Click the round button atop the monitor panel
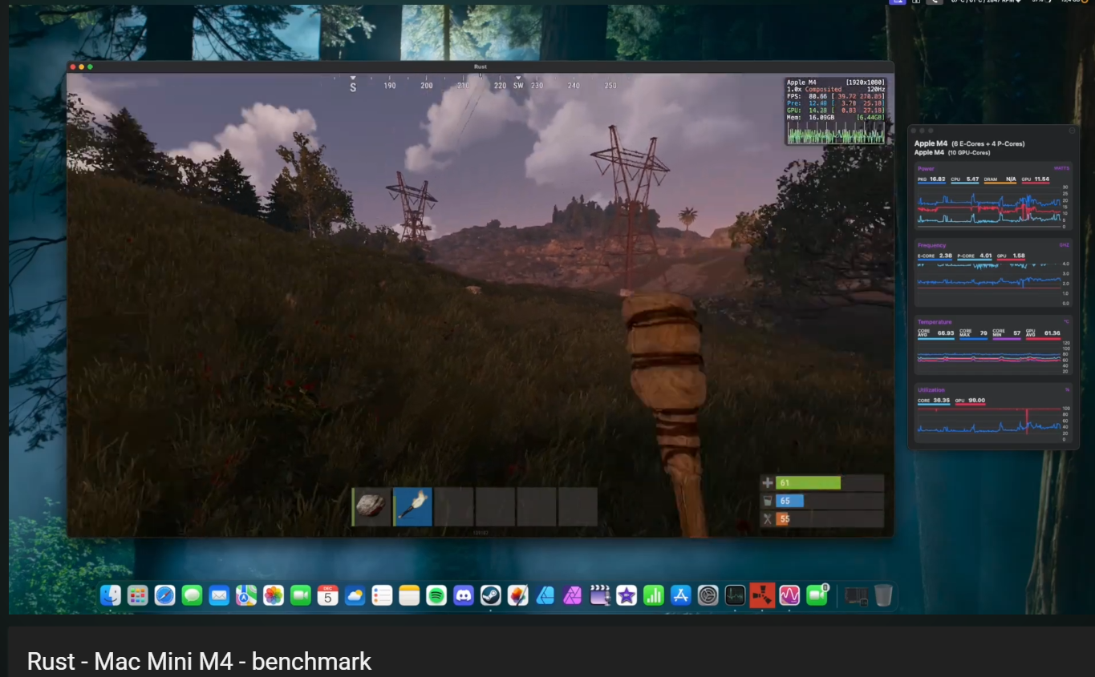 [x=1072, y=130]
